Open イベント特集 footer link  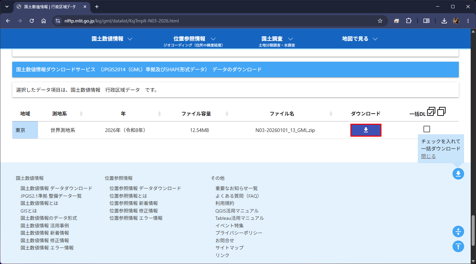click(x=230, y=226)
